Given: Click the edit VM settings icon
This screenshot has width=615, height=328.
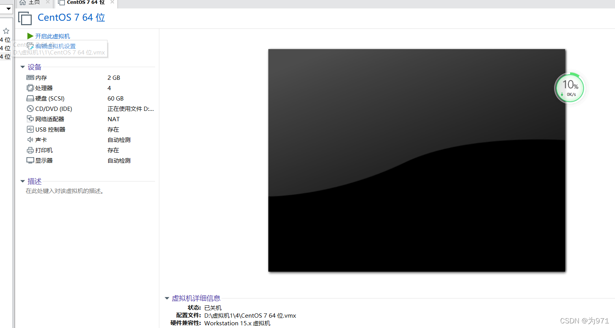Looking at the screenshot, I should point(30,46).
